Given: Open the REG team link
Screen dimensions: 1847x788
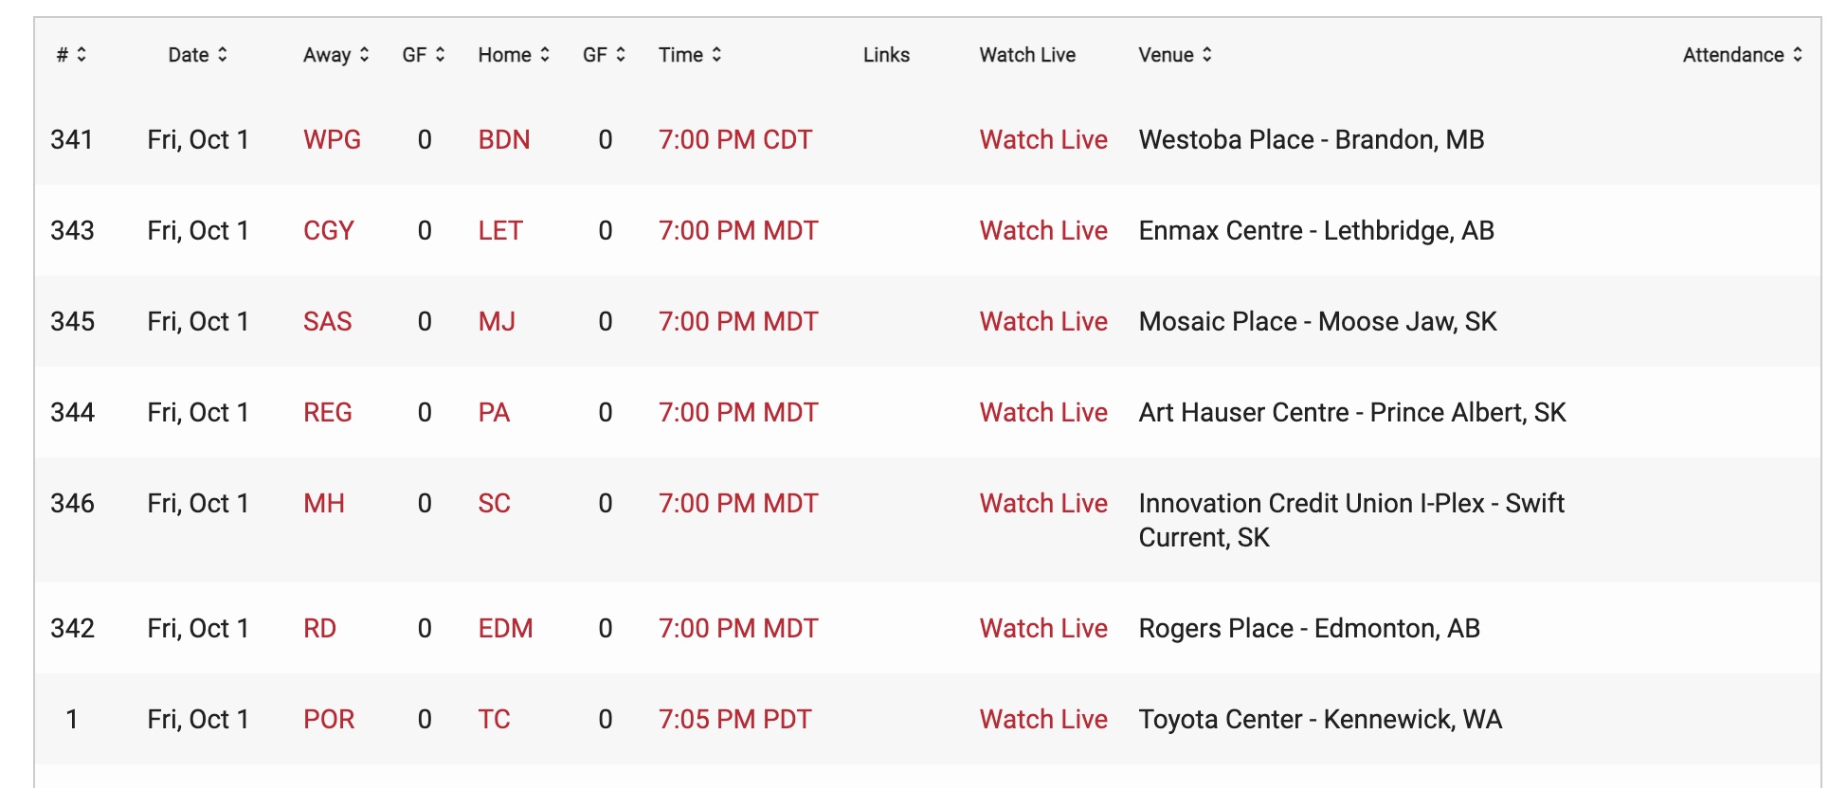Looking at the screenshot, I should (x=327, y=413).
